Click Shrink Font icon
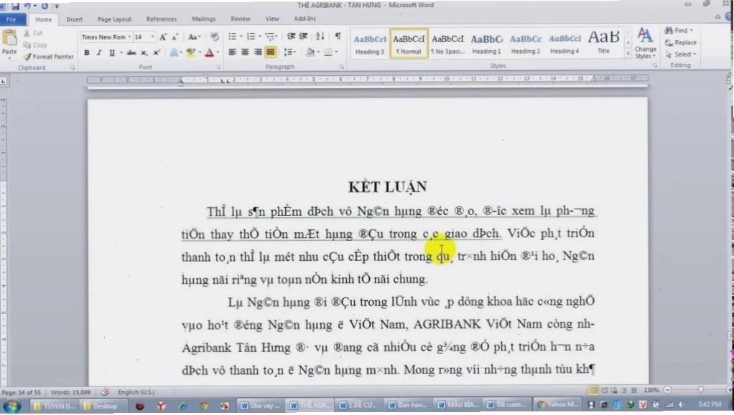 tap(175, 37)
